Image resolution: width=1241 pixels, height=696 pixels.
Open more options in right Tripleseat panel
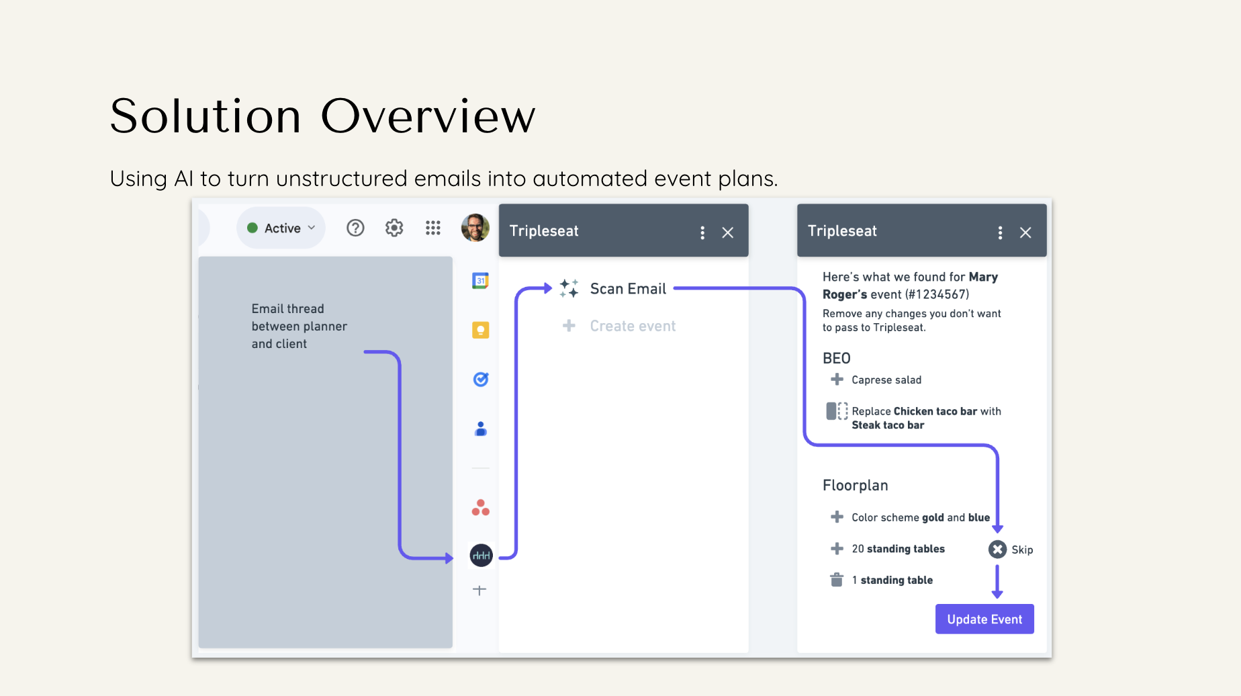click(x=1001, y=232)
